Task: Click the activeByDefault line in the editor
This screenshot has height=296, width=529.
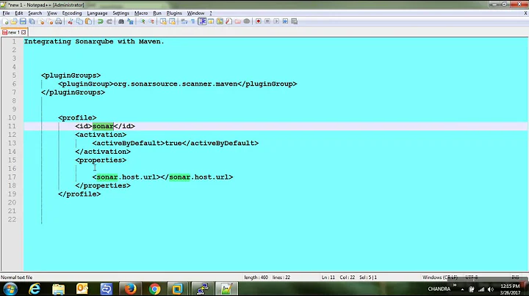Action: [176, 144]
